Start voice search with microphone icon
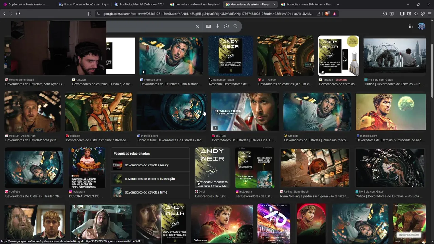The image size is (434, 244). click(x=217, y=26)
